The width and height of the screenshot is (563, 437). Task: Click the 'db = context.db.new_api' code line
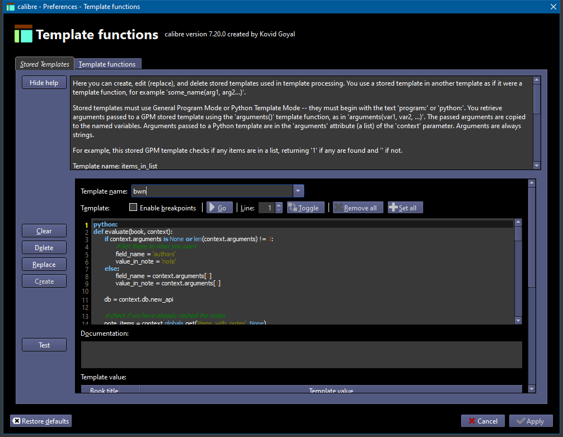139,299
